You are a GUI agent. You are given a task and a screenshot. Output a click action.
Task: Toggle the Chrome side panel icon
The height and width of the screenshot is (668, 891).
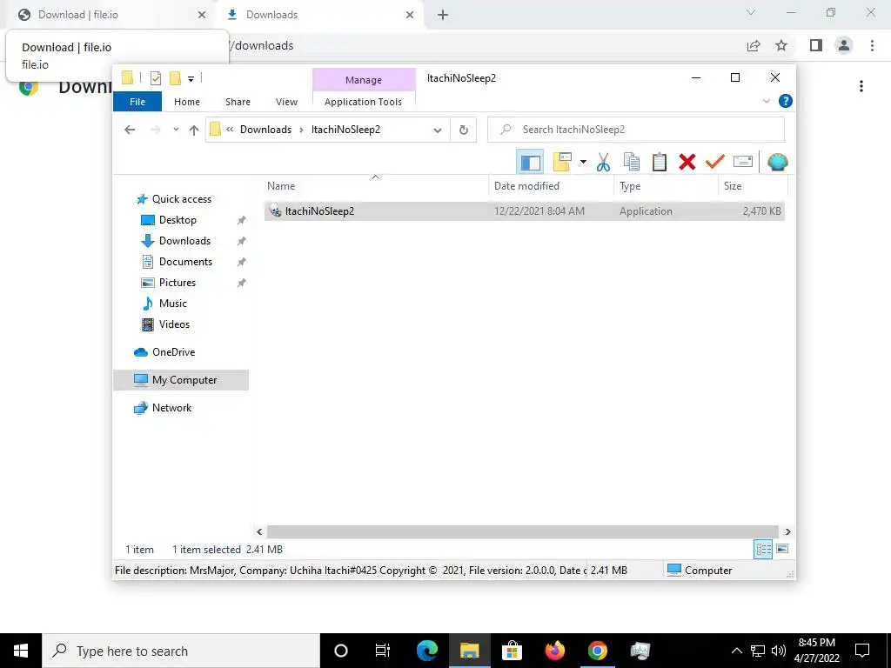coord(816,45)
